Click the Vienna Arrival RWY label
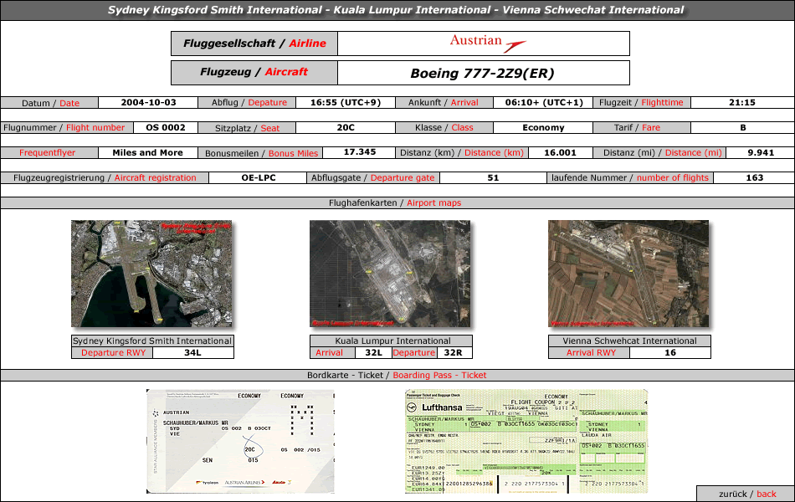Screen dimensions: 795x502 coord(591,353)
